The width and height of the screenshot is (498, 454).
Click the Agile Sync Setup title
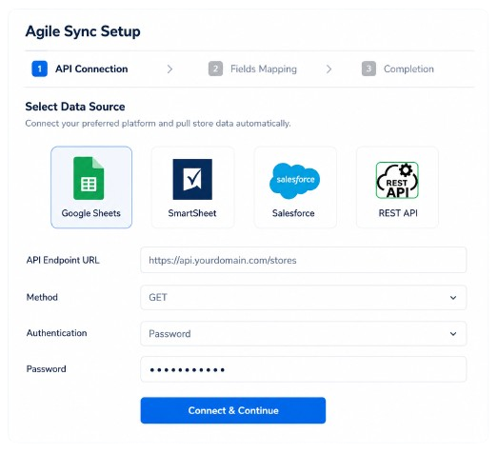pos(83,31)
